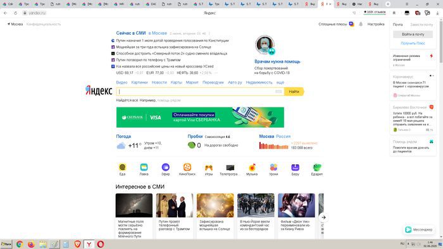Open news about Северный поток-2 vessel

[172, 54]
